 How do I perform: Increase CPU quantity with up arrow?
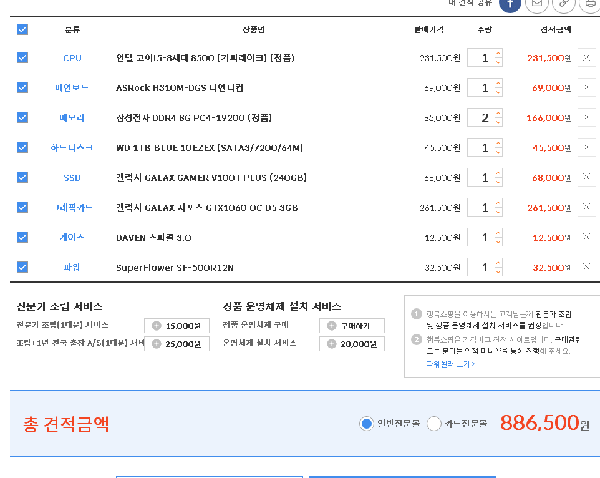498,53
